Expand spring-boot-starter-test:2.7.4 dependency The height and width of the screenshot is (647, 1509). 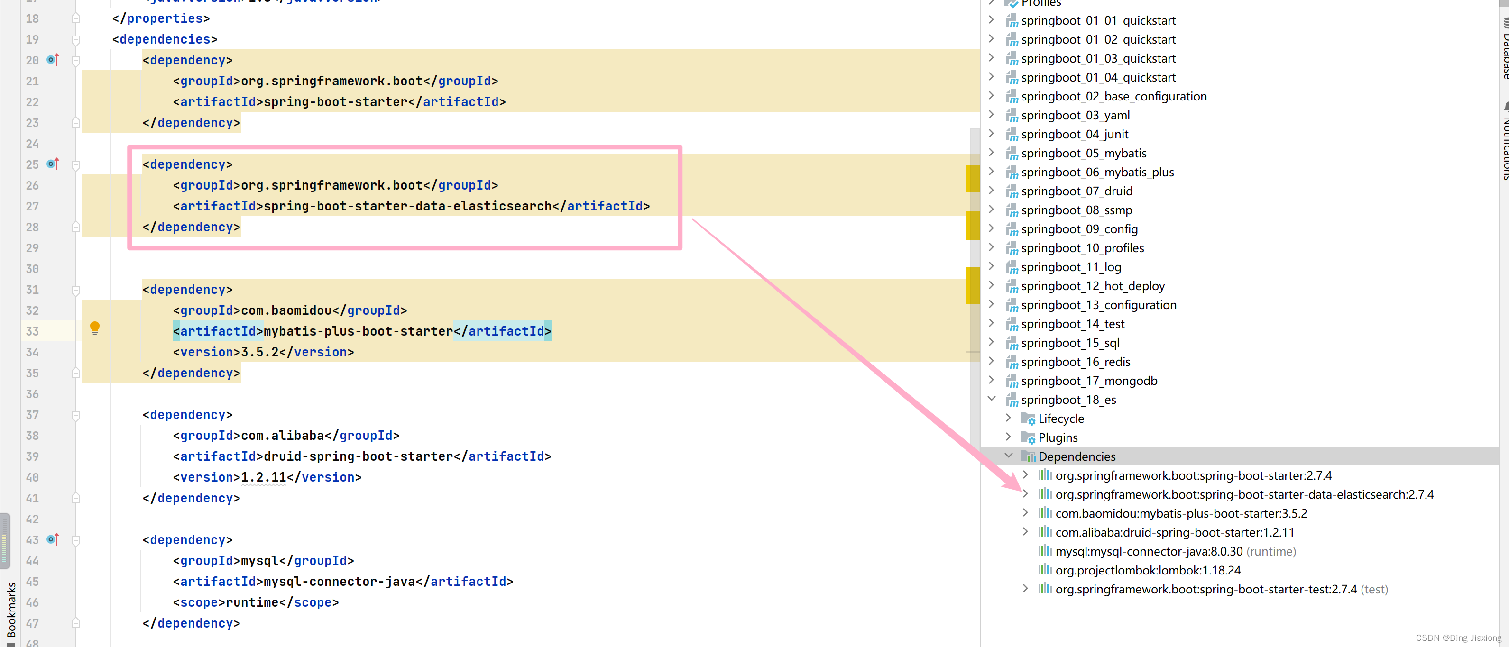click(x=1025, y=588)
